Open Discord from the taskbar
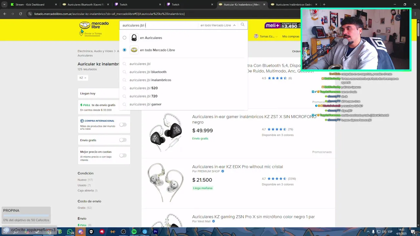This screenshot has width=420, height=236. 81,232
